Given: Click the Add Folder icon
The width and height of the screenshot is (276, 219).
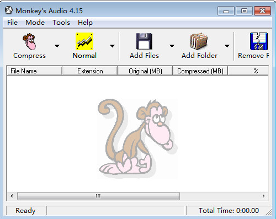Looking at the screenshot, I should [x=199, y=41].
